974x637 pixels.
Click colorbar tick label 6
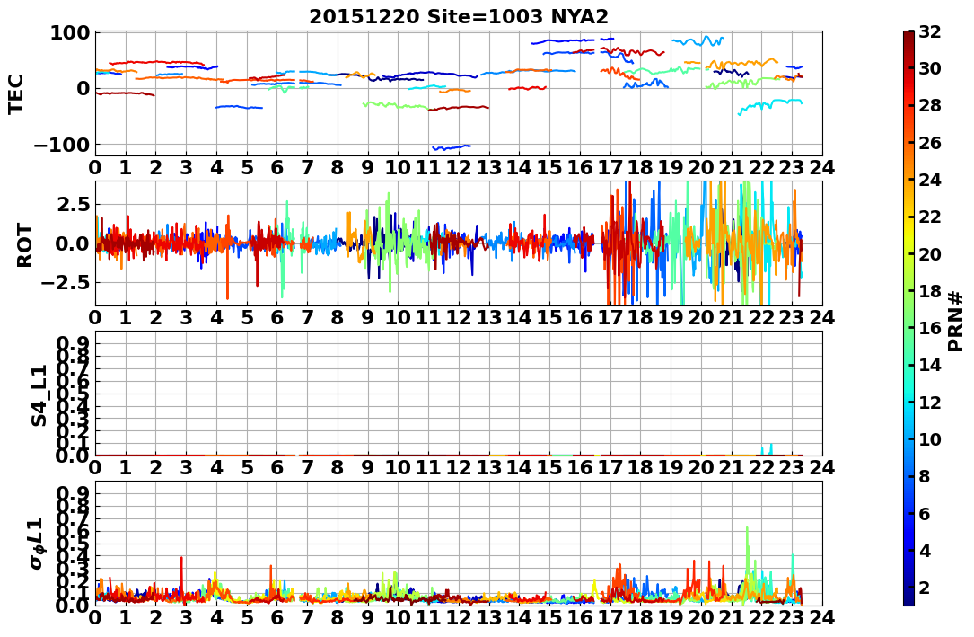[x=925, y=514]
